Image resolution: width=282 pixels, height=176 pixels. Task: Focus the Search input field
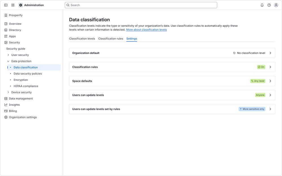point(141,5)
